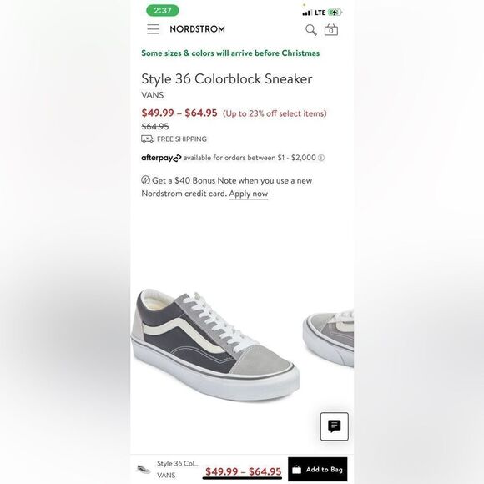This screenshot has height=484, width=484.
Task: Tap the Afterpay info icon
Action: click(x=321, y=158)
